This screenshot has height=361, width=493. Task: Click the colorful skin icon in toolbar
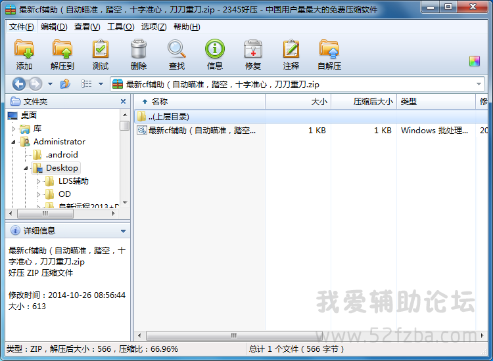coord(475,61)
